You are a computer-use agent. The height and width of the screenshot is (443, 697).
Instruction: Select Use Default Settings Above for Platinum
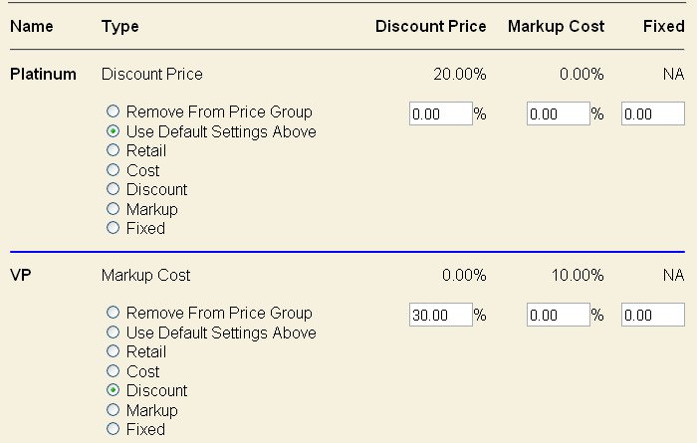(x=114, y=131)
